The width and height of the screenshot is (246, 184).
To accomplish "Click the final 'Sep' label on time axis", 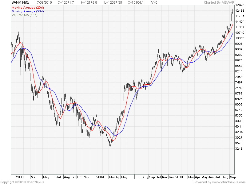I will [x=233, y=177].
